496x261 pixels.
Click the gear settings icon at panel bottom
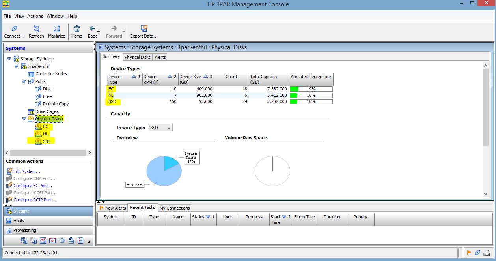[62, 240]
